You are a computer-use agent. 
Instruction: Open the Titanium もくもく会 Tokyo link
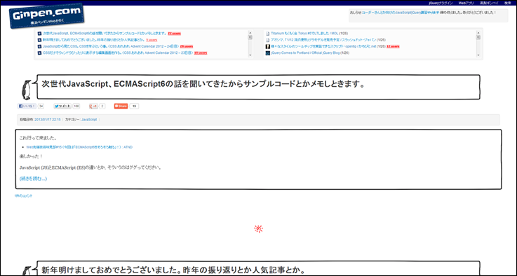tap(304, 33)
